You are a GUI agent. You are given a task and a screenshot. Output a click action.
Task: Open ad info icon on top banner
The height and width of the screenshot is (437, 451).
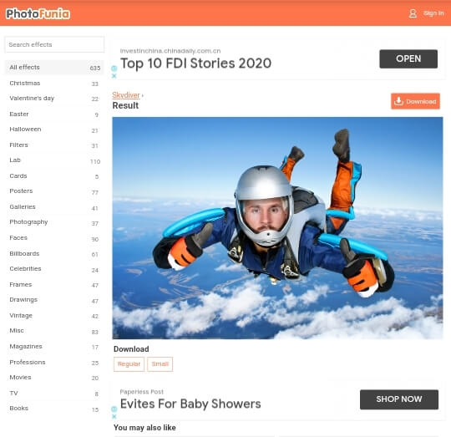114,69
